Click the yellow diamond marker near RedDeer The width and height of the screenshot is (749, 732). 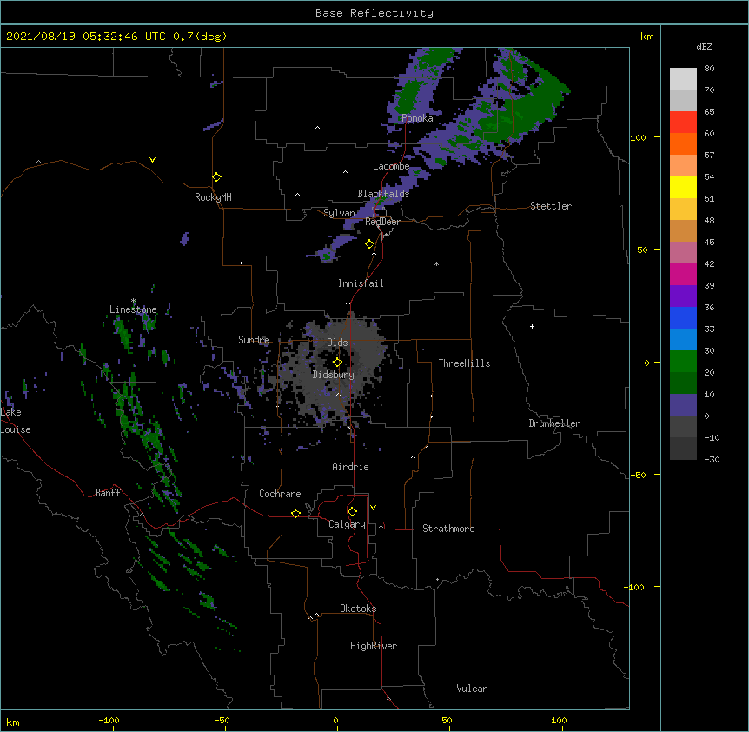pos(369,244)
